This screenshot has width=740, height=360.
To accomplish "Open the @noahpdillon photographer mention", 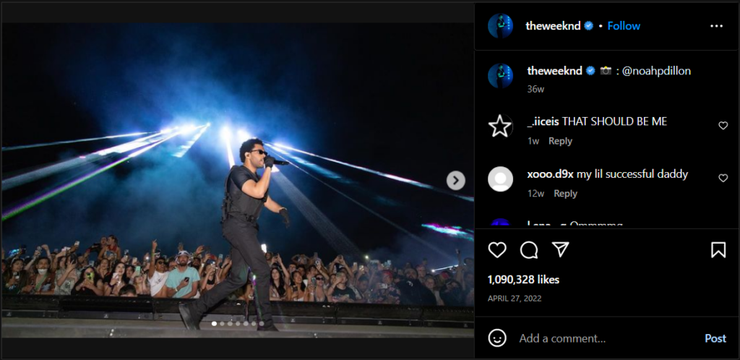I will (x=655, y=71).
